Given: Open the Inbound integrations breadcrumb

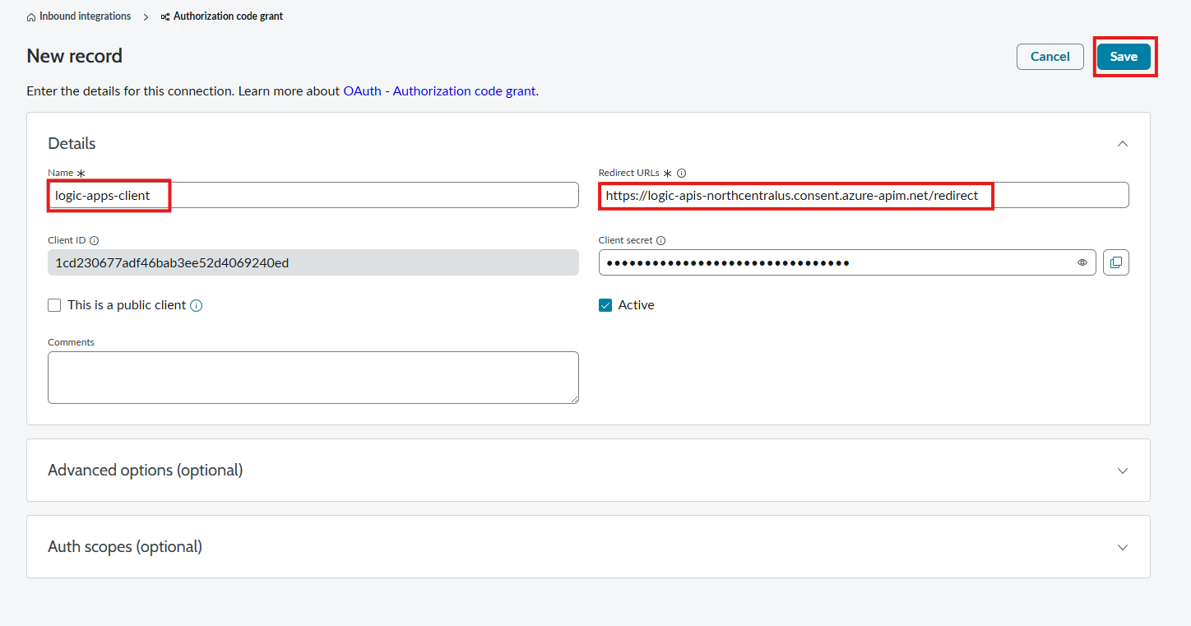Looking at the screenshot, I should [x=85, y=16].
